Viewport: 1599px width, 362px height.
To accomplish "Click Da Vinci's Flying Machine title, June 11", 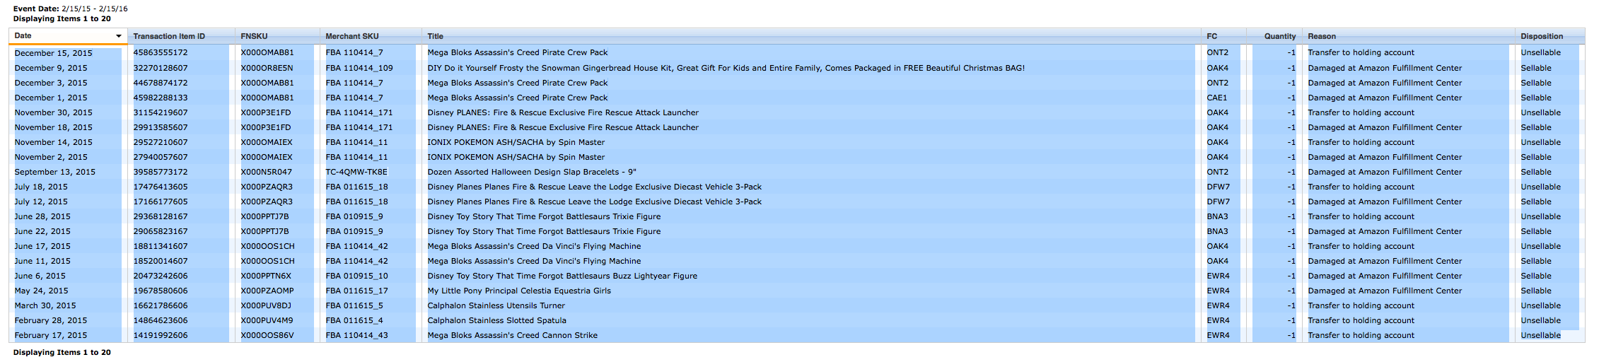I will click(534, 261).
